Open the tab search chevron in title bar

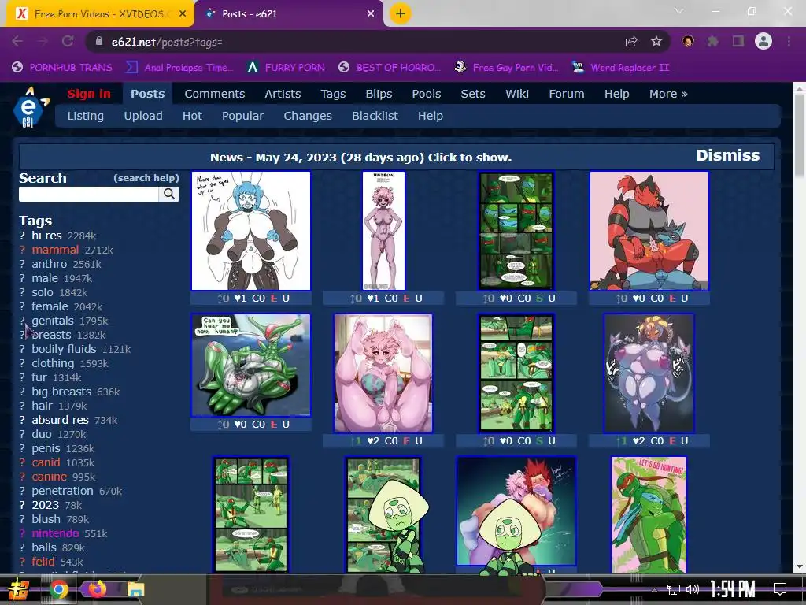pos(679,11)
